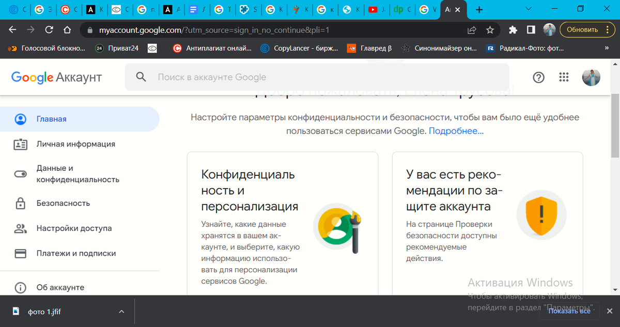Image resolution: width=620 pixels, height=327 pixels.
Task: Open Об аккаунте section
Action: 80,288
